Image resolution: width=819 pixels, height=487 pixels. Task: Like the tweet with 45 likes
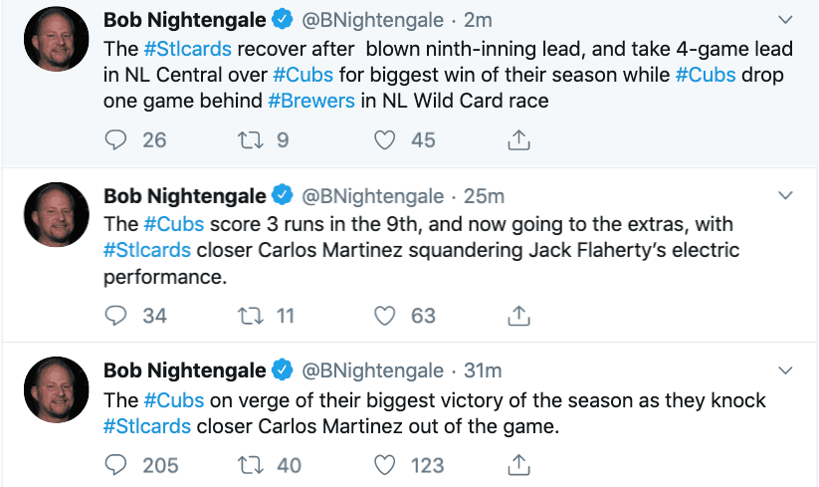click(385, 140)
